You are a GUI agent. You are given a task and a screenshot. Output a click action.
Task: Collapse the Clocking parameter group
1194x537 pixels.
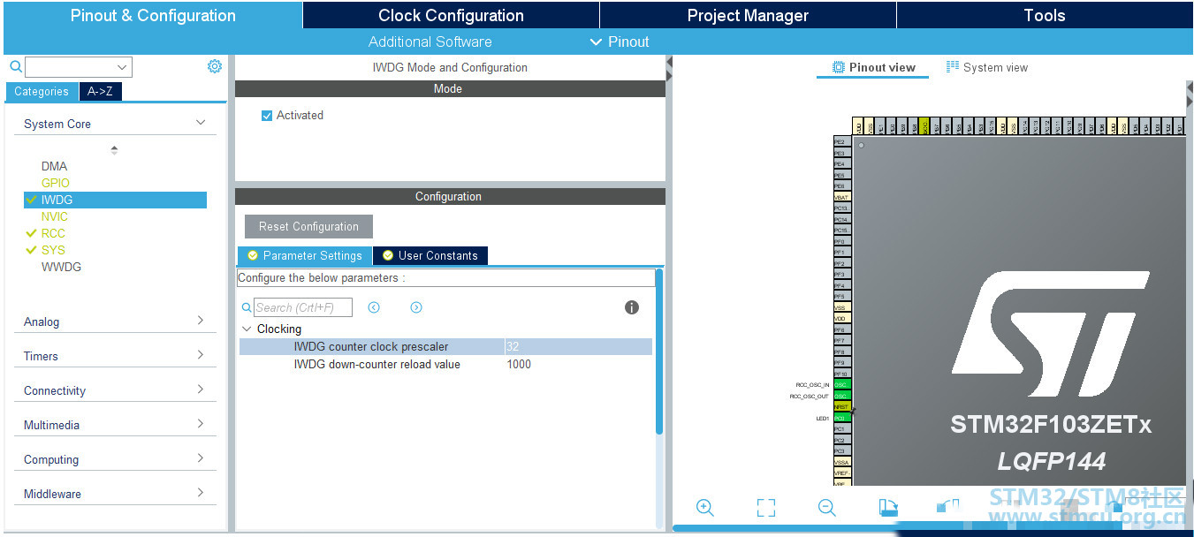pos(246,329)
